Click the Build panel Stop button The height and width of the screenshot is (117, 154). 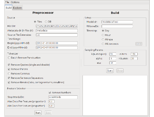click(120, 71)
